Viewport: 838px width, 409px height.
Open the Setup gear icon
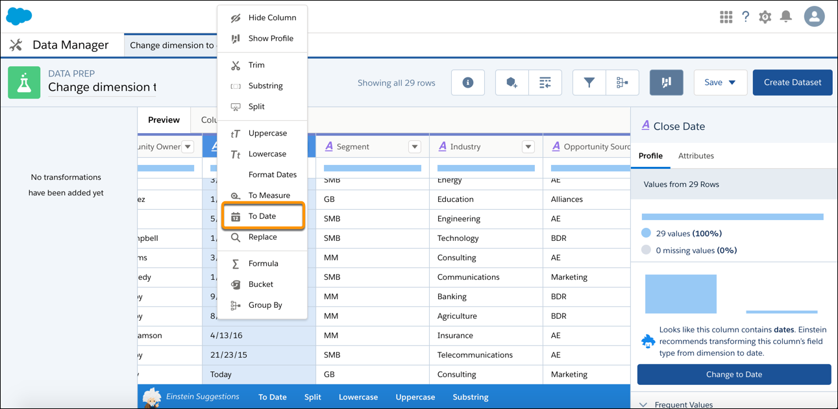765,17
